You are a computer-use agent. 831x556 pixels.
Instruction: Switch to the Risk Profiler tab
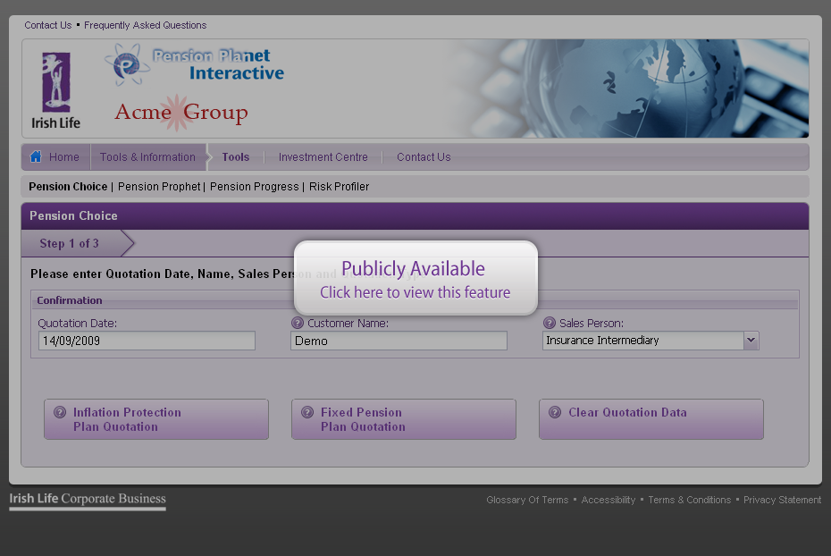(x=339, y=187)
